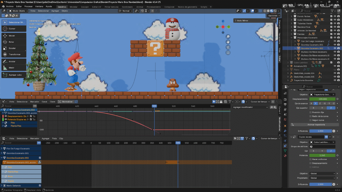Check the Hacer uniforme option

[x=311, y=159]
